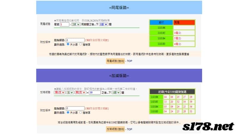Click period 110183 in 開獎號碼 table
Viewport: 238px width, 134px height.
(x=156, y=111)
